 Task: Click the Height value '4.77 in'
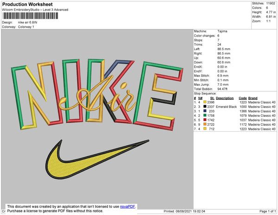271,12
